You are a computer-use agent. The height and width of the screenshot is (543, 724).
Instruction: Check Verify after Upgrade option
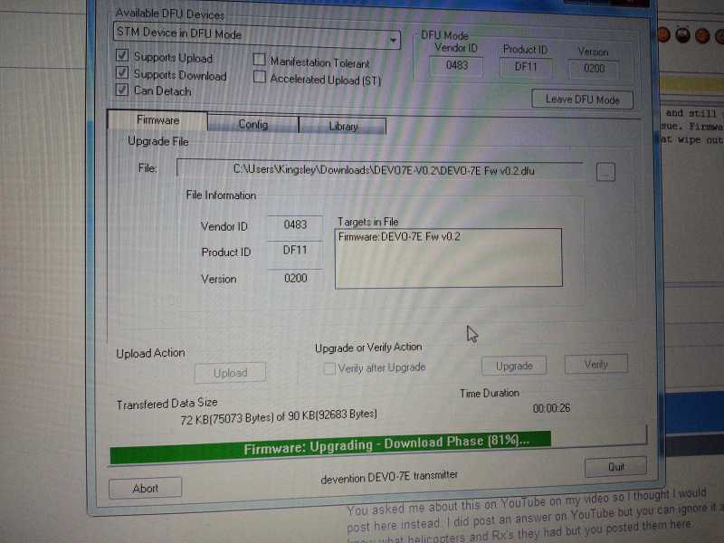(x=329, y=368)
